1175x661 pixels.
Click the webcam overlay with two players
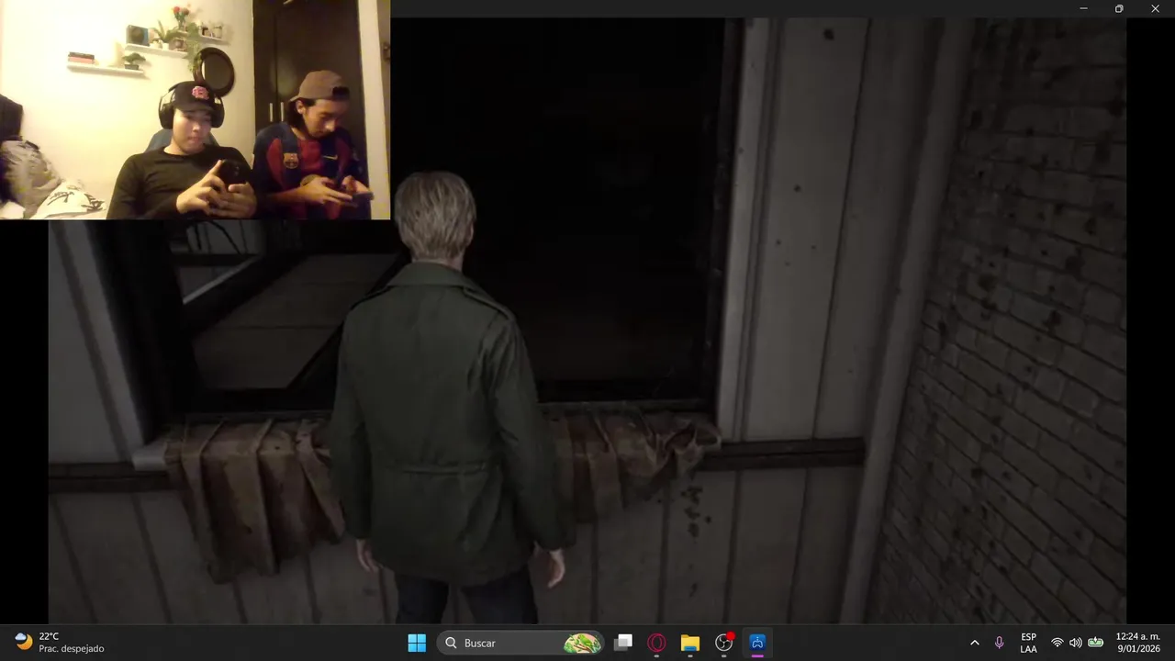point(195,110)
